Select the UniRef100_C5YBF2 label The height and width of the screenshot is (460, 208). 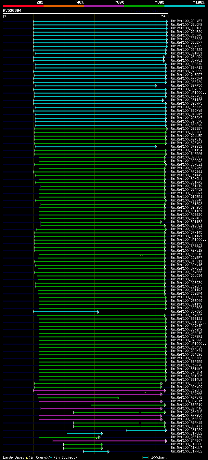click(187, 390)
